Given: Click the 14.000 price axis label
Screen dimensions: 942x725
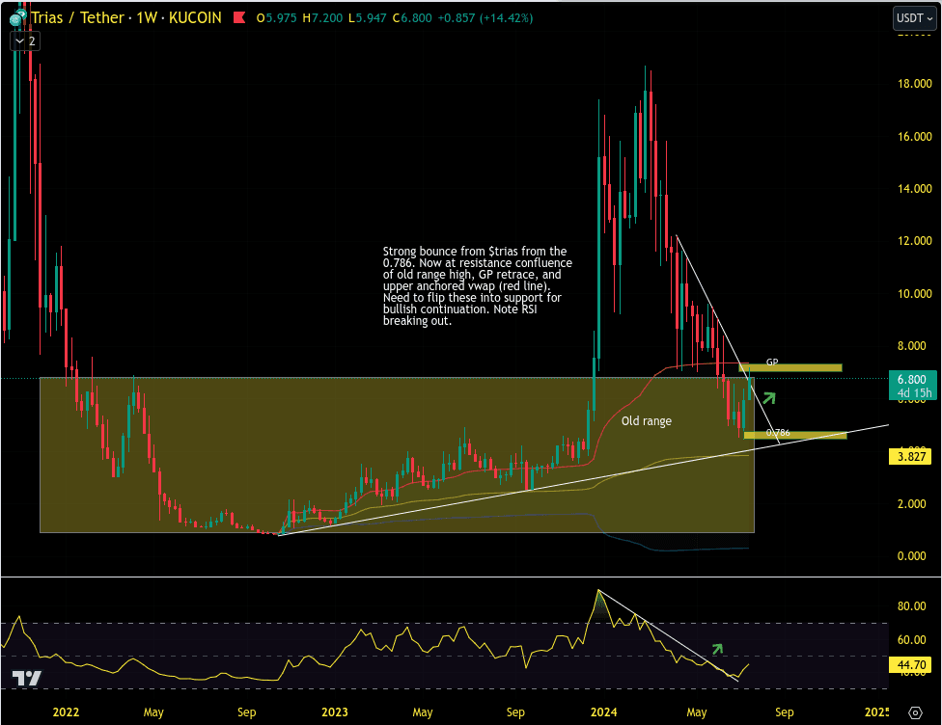Looking at the screenshot, I should [914, 189].
